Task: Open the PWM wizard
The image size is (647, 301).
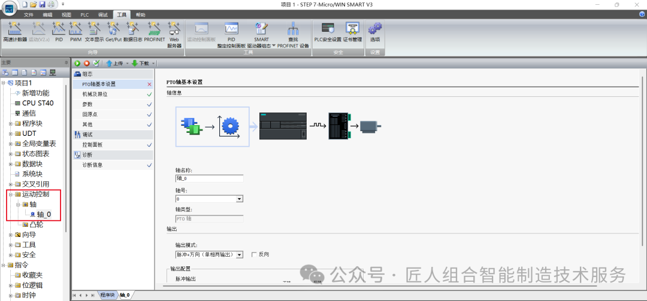Action: pos(75,31)
